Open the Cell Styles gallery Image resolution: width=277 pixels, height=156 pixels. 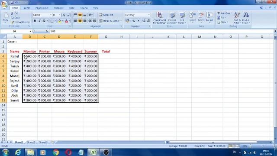[x=182, y=18]
